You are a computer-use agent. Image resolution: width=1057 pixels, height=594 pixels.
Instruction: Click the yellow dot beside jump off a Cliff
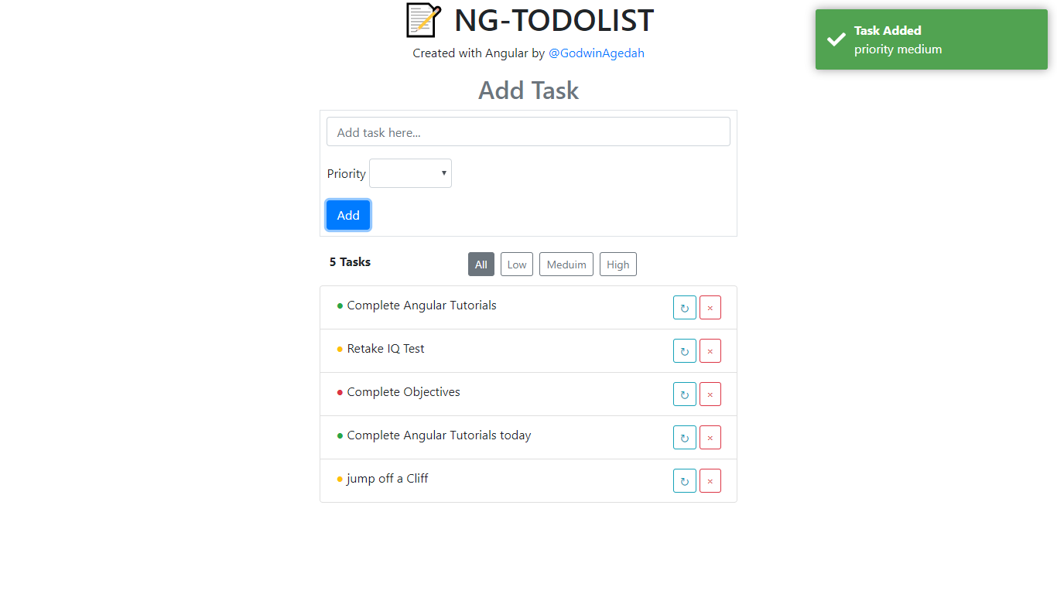(x=340, y=480)
